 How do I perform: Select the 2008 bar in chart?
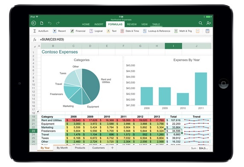tap(147, 96)
